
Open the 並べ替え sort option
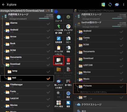click(x=68, y=83)
